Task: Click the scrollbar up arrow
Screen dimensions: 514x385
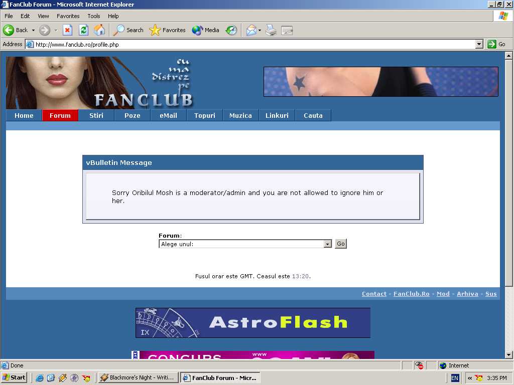Action: click(x=509, y=56)
